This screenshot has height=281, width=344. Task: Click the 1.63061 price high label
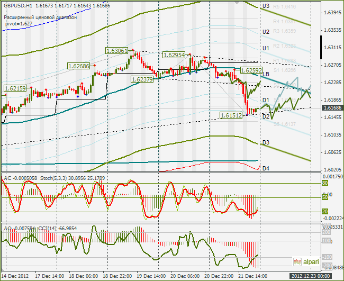[117, 51]
